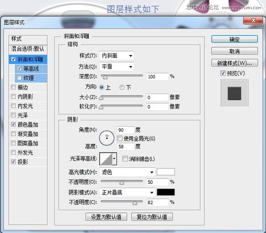
Task: Enable the 内发光 checkbox
Action: tap(13, 106)
